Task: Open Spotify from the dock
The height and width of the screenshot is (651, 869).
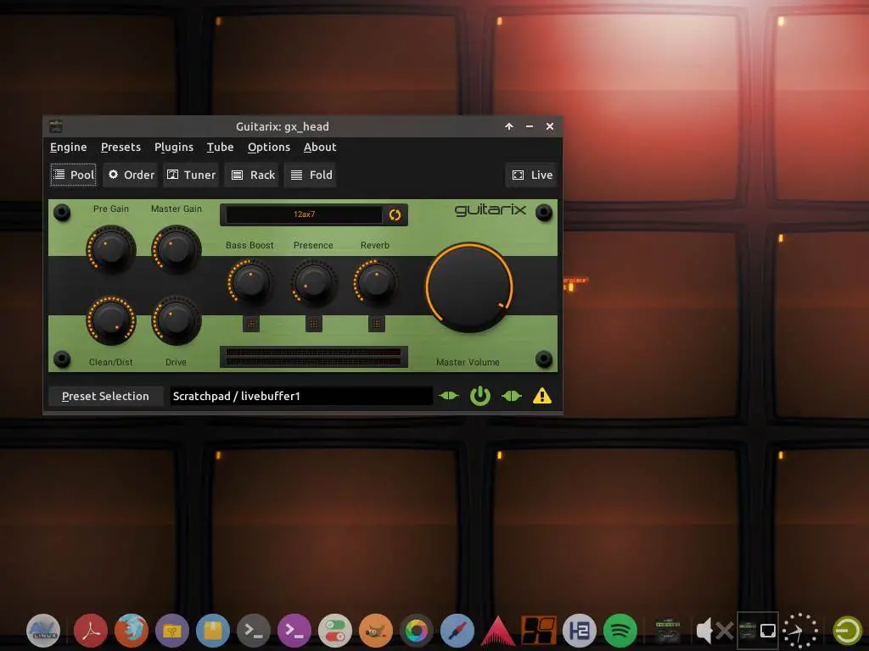Action: pyautogui.click(x=620, y=630)
